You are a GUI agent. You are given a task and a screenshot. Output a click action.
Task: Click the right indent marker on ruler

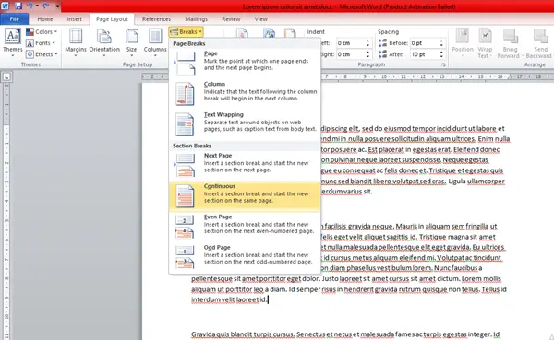click(x=510, y=77)
